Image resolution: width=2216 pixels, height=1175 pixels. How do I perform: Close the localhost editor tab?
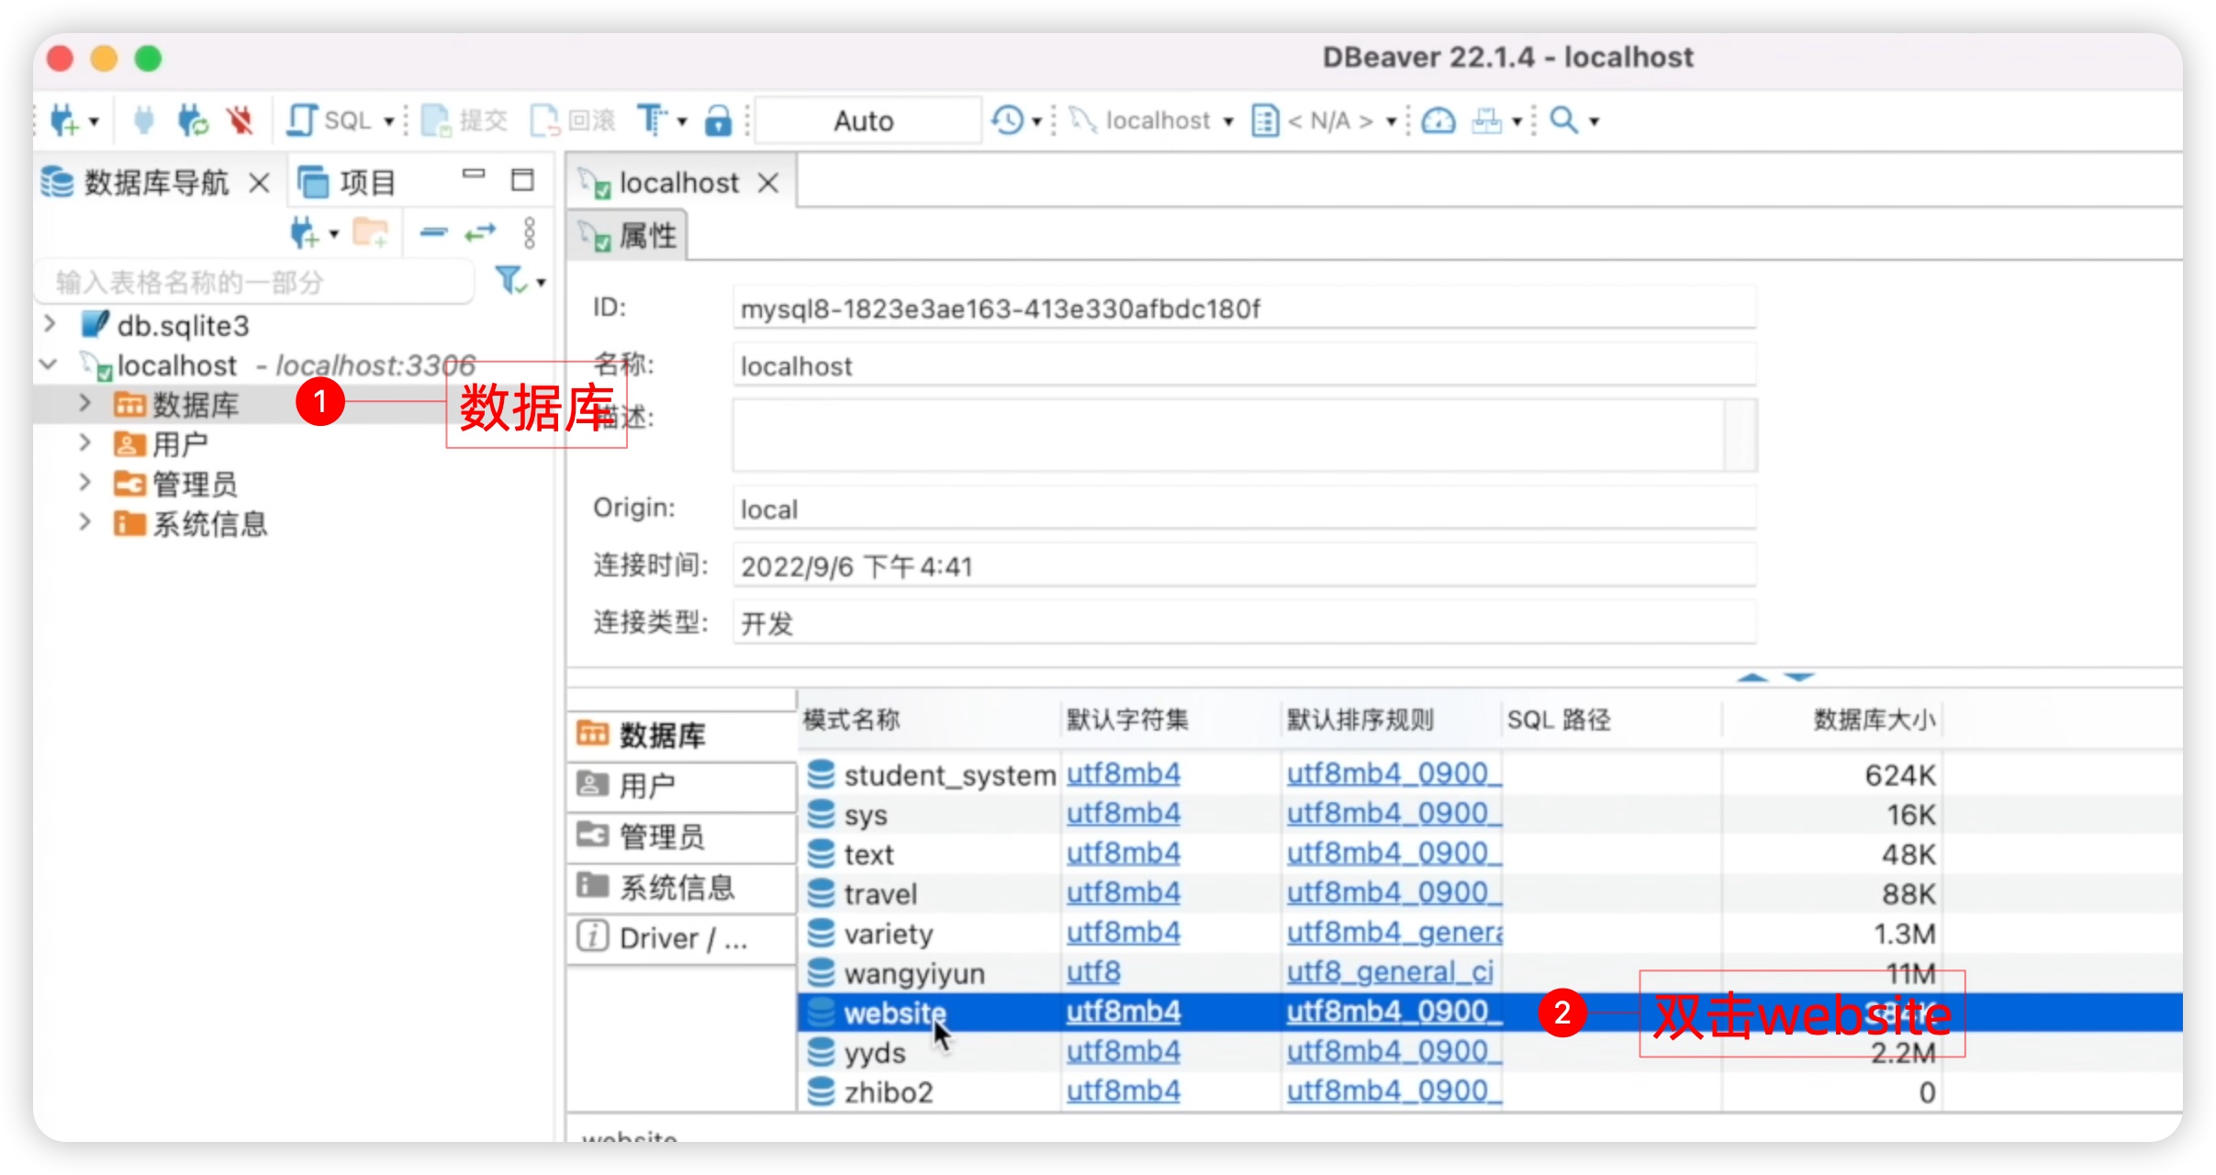(x=769, y=184)
